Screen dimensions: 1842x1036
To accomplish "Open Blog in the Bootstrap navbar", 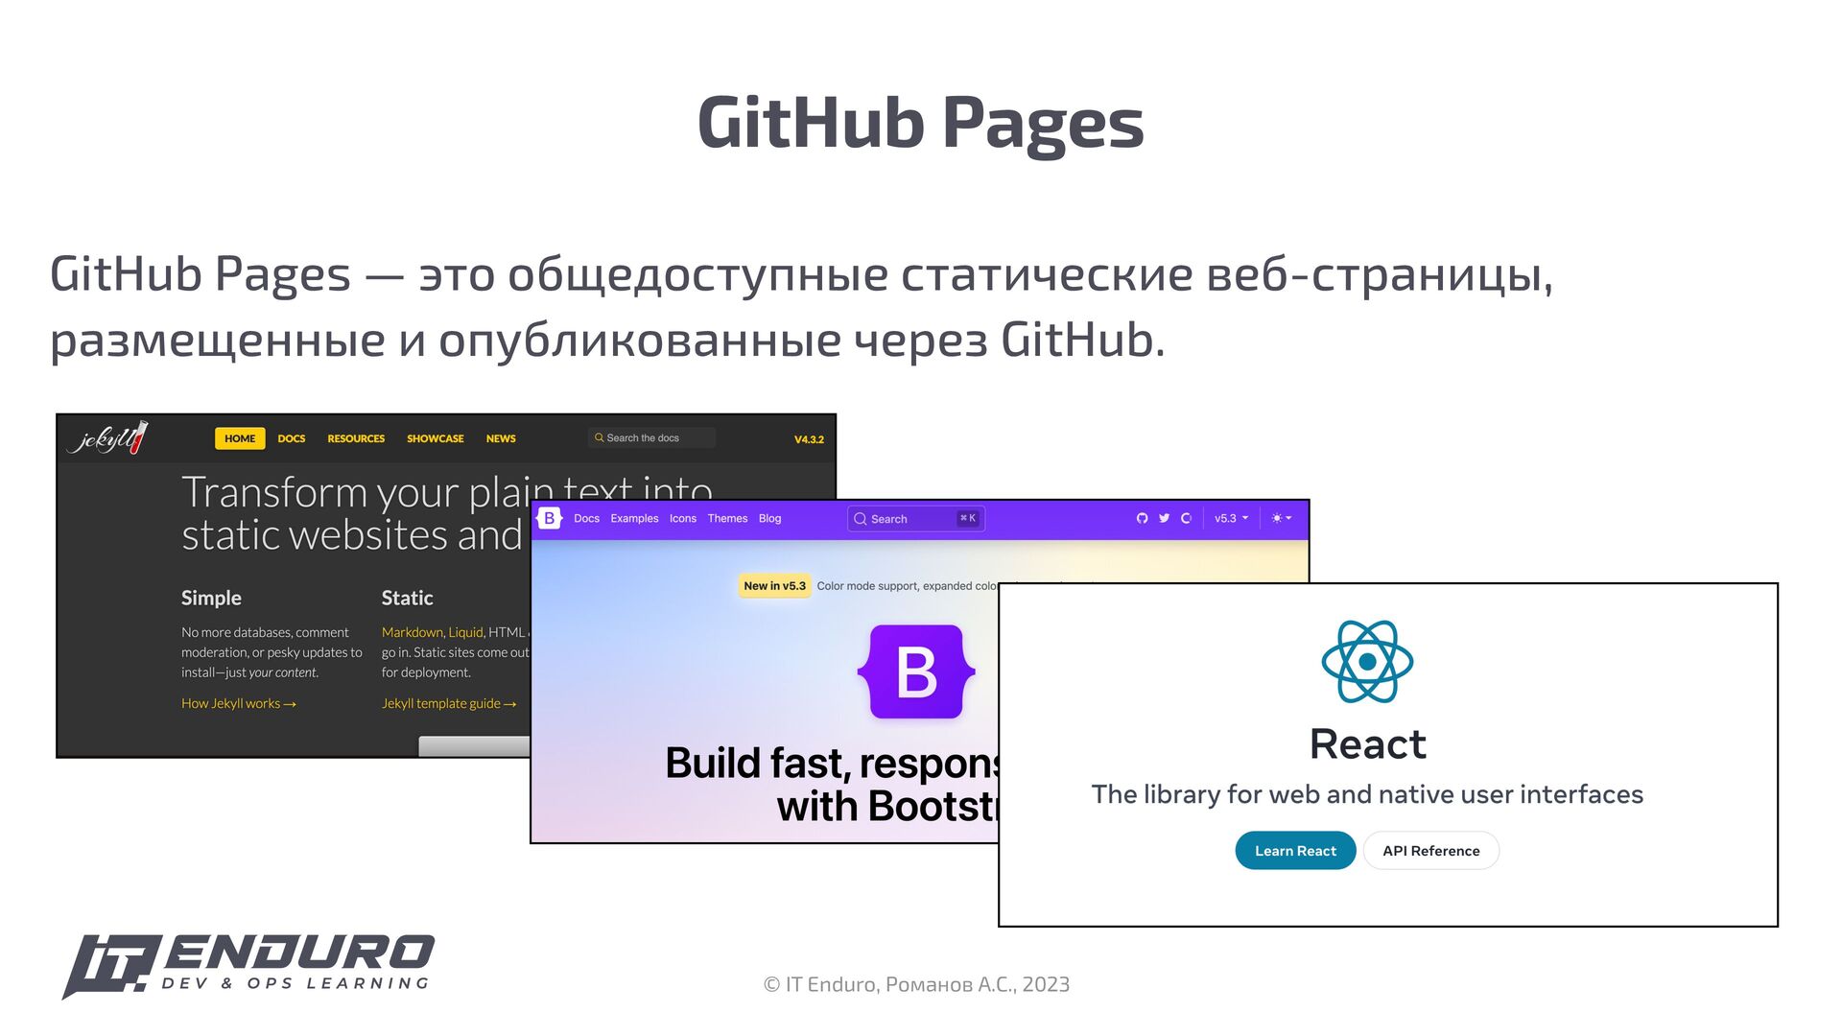I will (769, 518).
